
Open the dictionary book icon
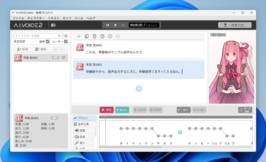coord(53,25)
